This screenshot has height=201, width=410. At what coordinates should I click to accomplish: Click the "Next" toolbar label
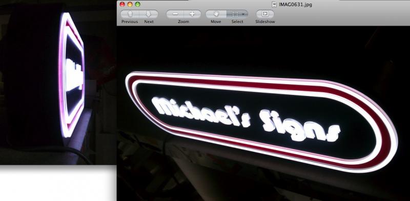149,22
